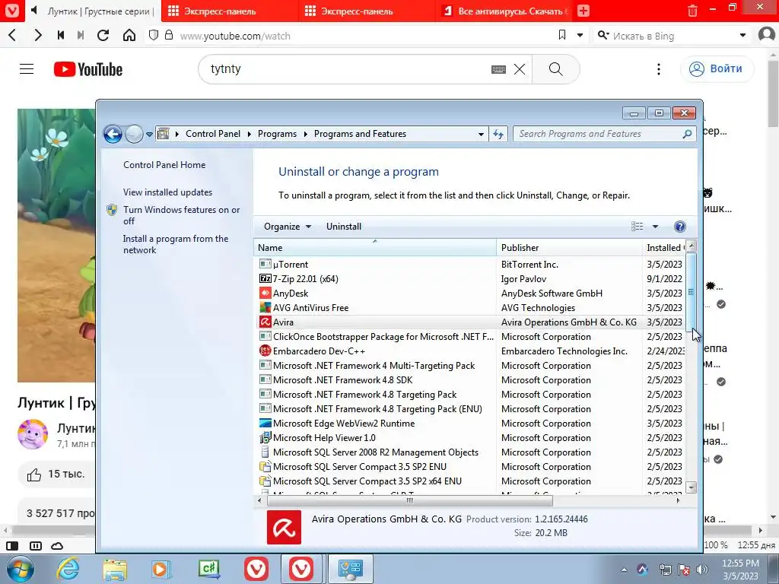Open Windows Explorer from the taskbar
The width and height of the screenshot is (779, 584).
pyautogui.click(x=115, y=569)
